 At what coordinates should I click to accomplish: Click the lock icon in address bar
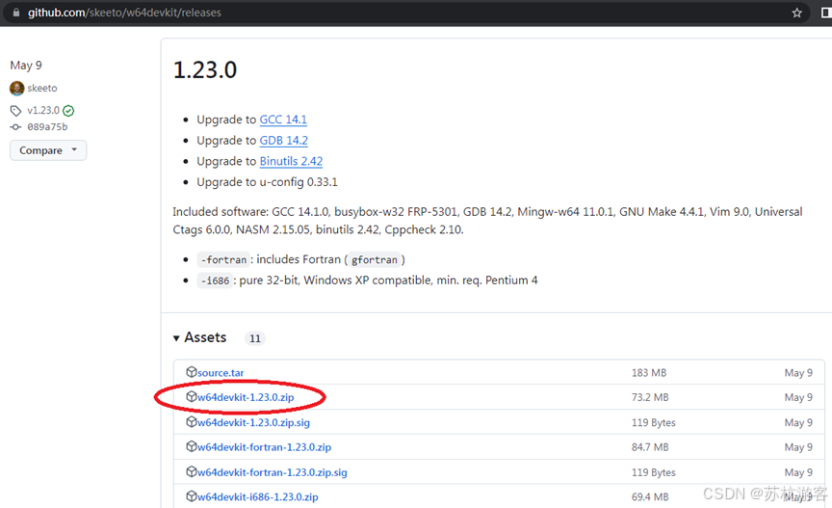pyautogui.click(x=16, y=13)
